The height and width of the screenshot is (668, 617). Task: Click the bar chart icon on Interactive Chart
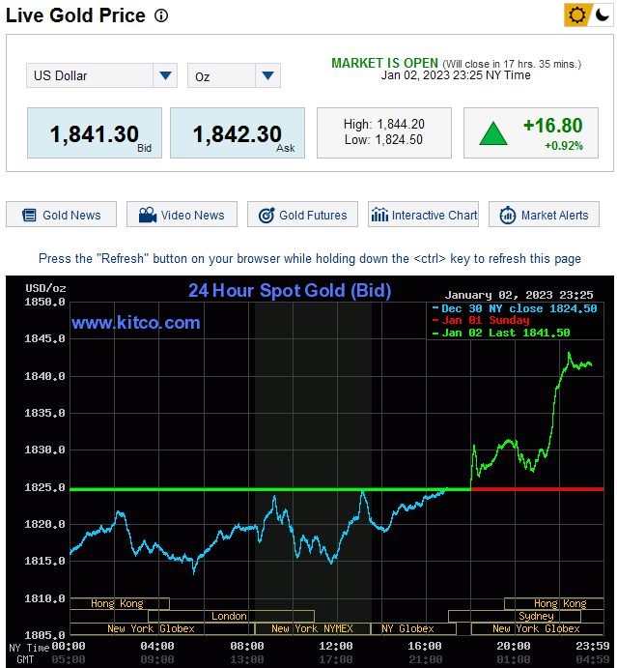379,215
